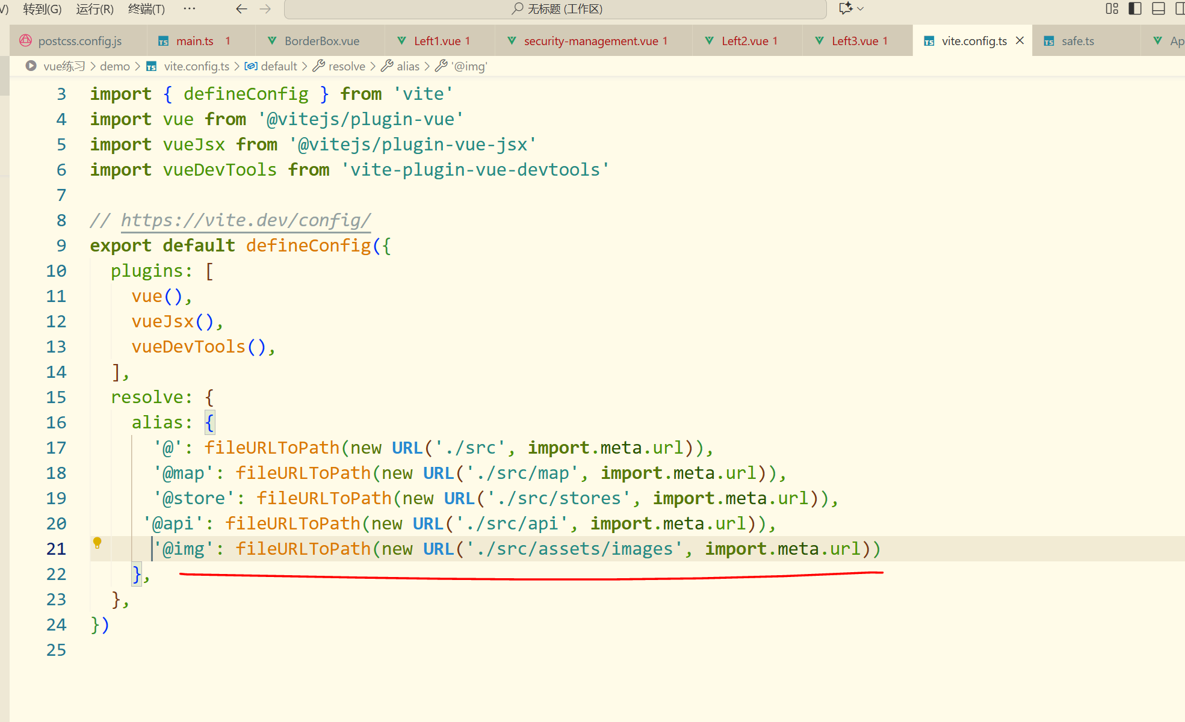Click the go back arrow
The image size is (1185, 722).
(x=241, y=8)
